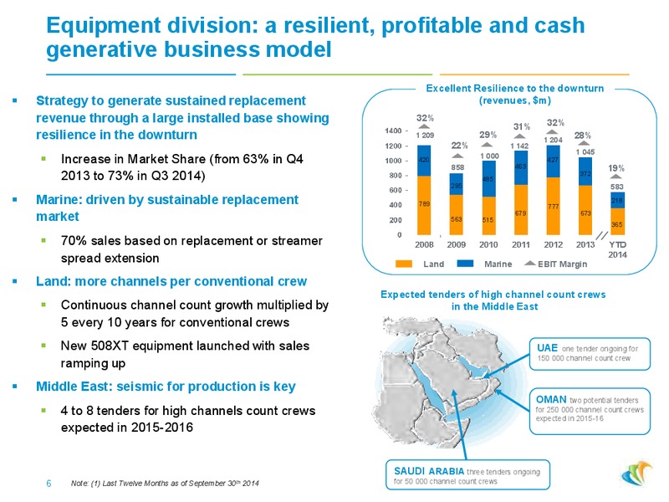669x502 pixels.
Task: Click heading "Marine: driven by sustainable replacement market"
Action: (167, 207)
